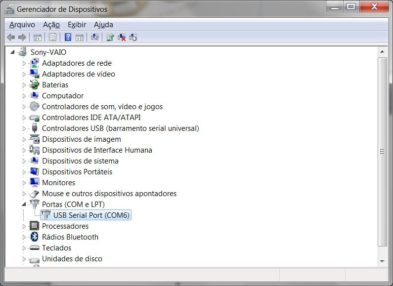Screen dimensions: 393x286
Task: Expand the Processadores category
Action: (24, 226)
